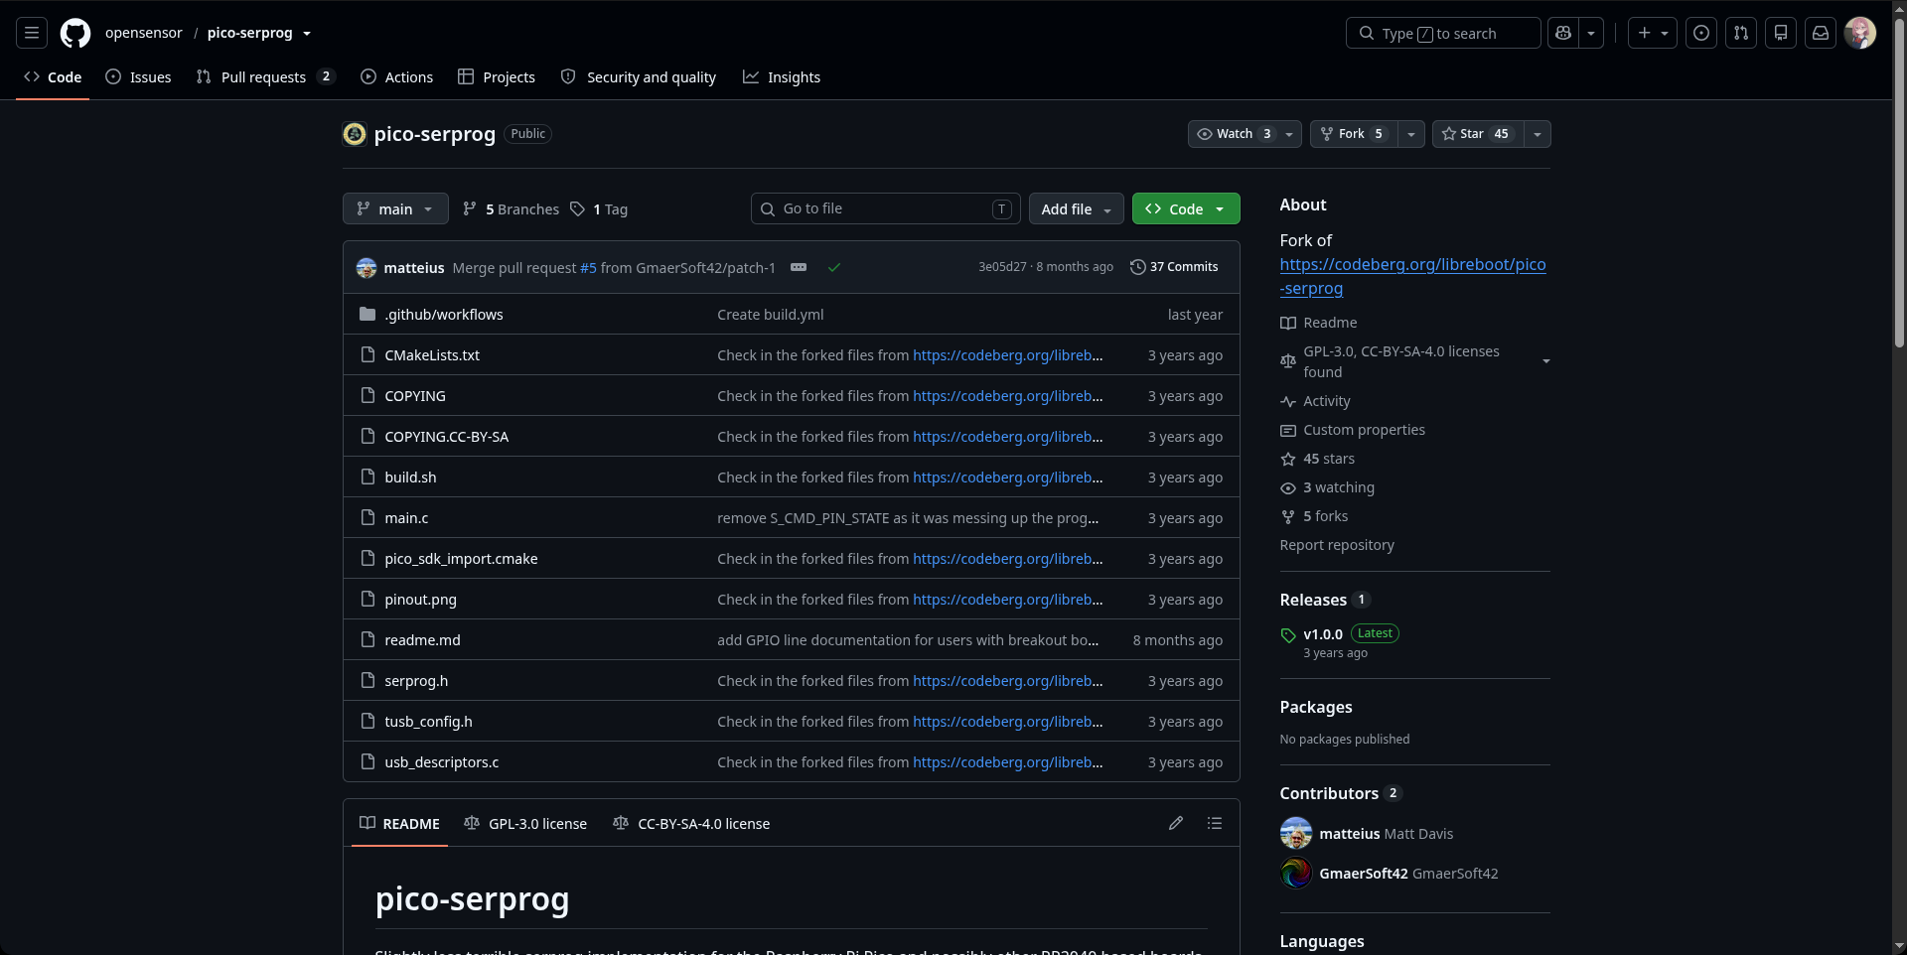View the 5 Branches link
The width and height of the screenshot is (1907, 955).
511,209
